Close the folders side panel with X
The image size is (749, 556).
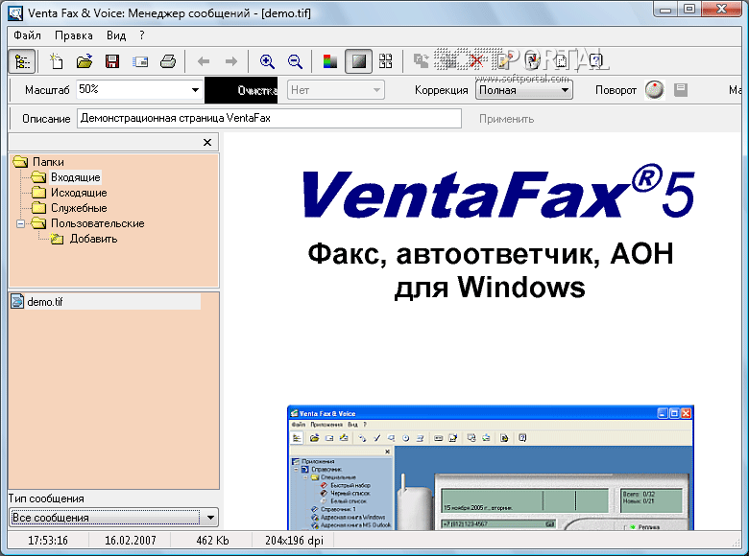click(207, 142)
